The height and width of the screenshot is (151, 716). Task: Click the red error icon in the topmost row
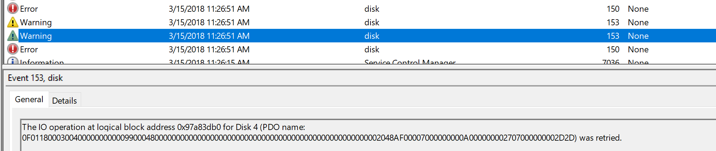tap(13, 8)
